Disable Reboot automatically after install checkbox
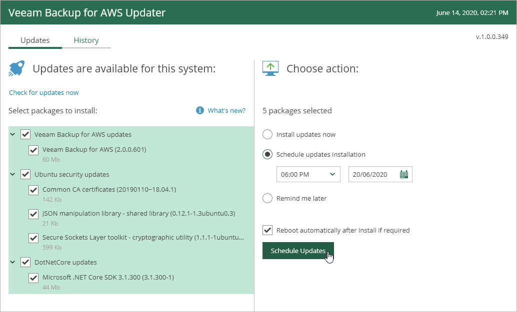The width and height of the screenshot is (517, 312). [x=267, y=230]
